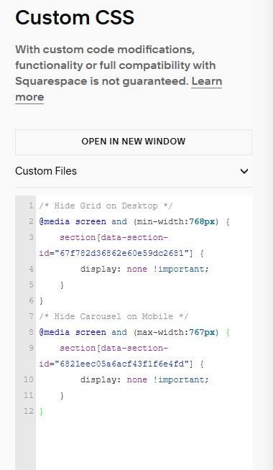This screenshot has width=273, height=470.
Task: Place cursor on first display: none !important line
Action: pos(144,269)
